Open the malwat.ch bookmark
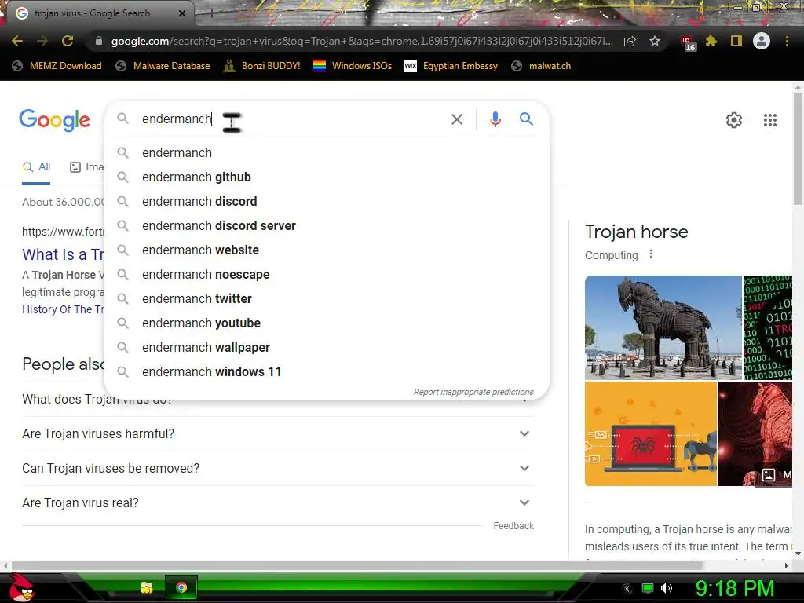The height and width of the screenshot is (603, 804). click(541, 66)
